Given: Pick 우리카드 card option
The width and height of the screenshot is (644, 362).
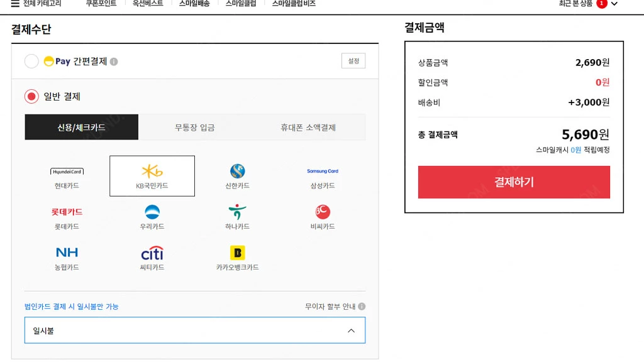Looking at the screenshot, I should tap(152, 217).
